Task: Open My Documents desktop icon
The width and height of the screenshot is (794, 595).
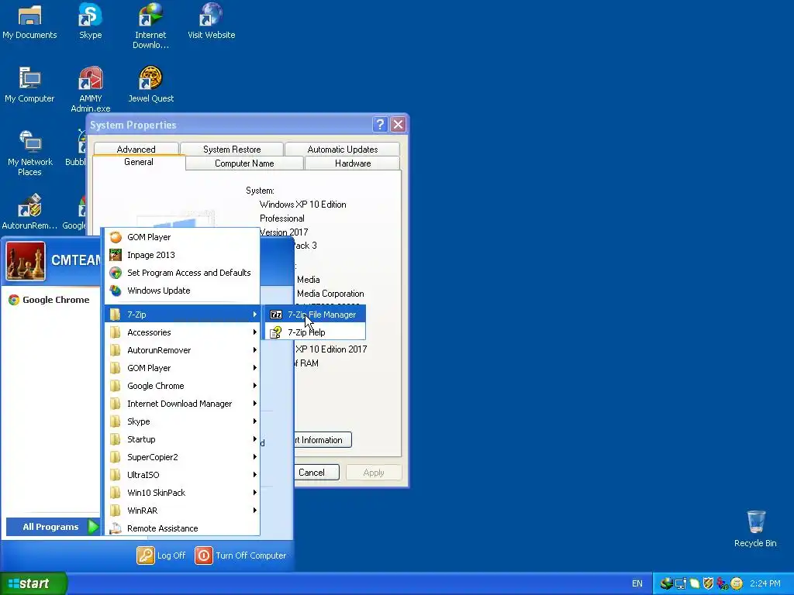Action: pos(29,22)
